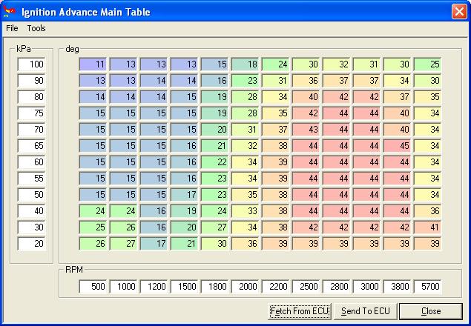Select the cell at 40 kPa, 5700 RPM

428,211
